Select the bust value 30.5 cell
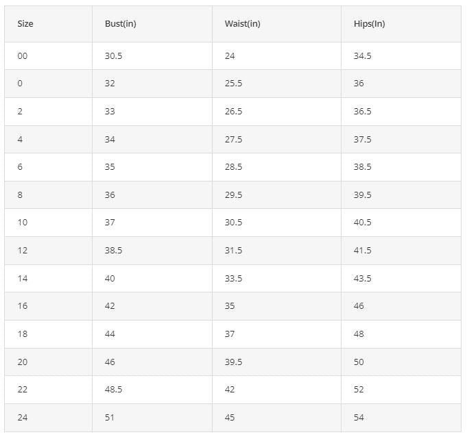Screen dimensions: 467x439 [152, 56]
